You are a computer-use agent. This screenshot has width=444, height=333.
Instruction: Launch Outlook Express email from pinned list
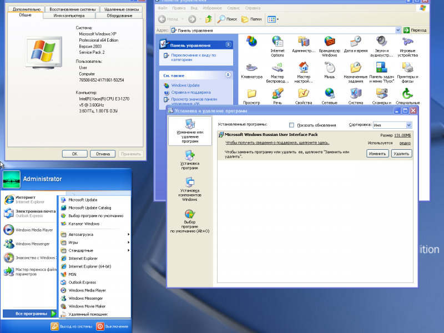pyautogui.click(x=29, y=213)
